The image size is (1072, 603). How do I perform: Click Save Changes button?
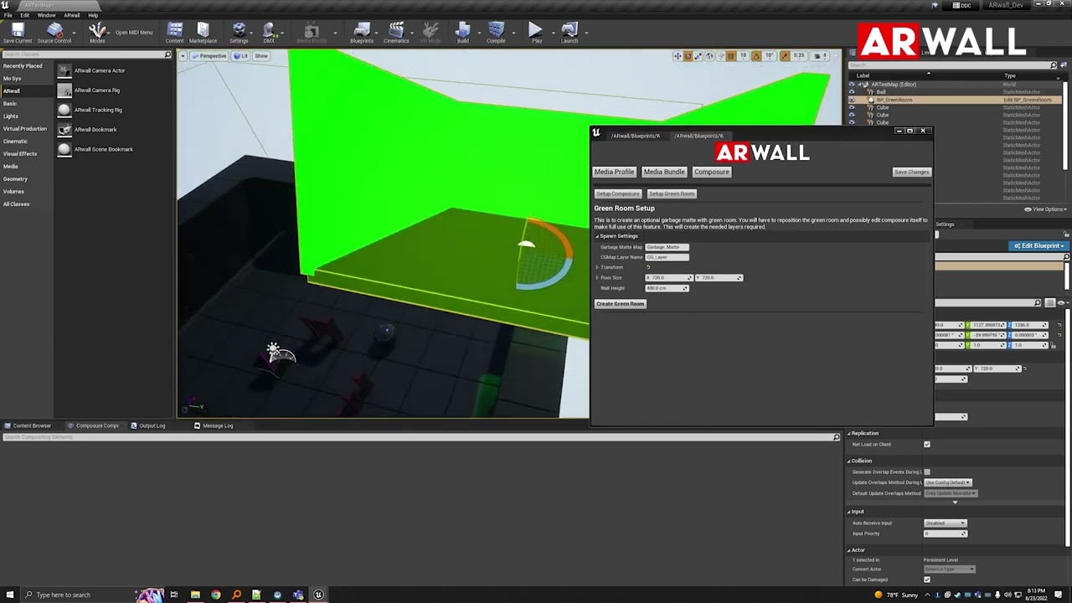[911, 172]
